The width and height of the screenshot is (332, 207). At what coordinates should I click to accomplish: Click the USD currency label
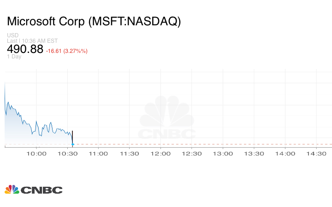[x=12, y=35]
